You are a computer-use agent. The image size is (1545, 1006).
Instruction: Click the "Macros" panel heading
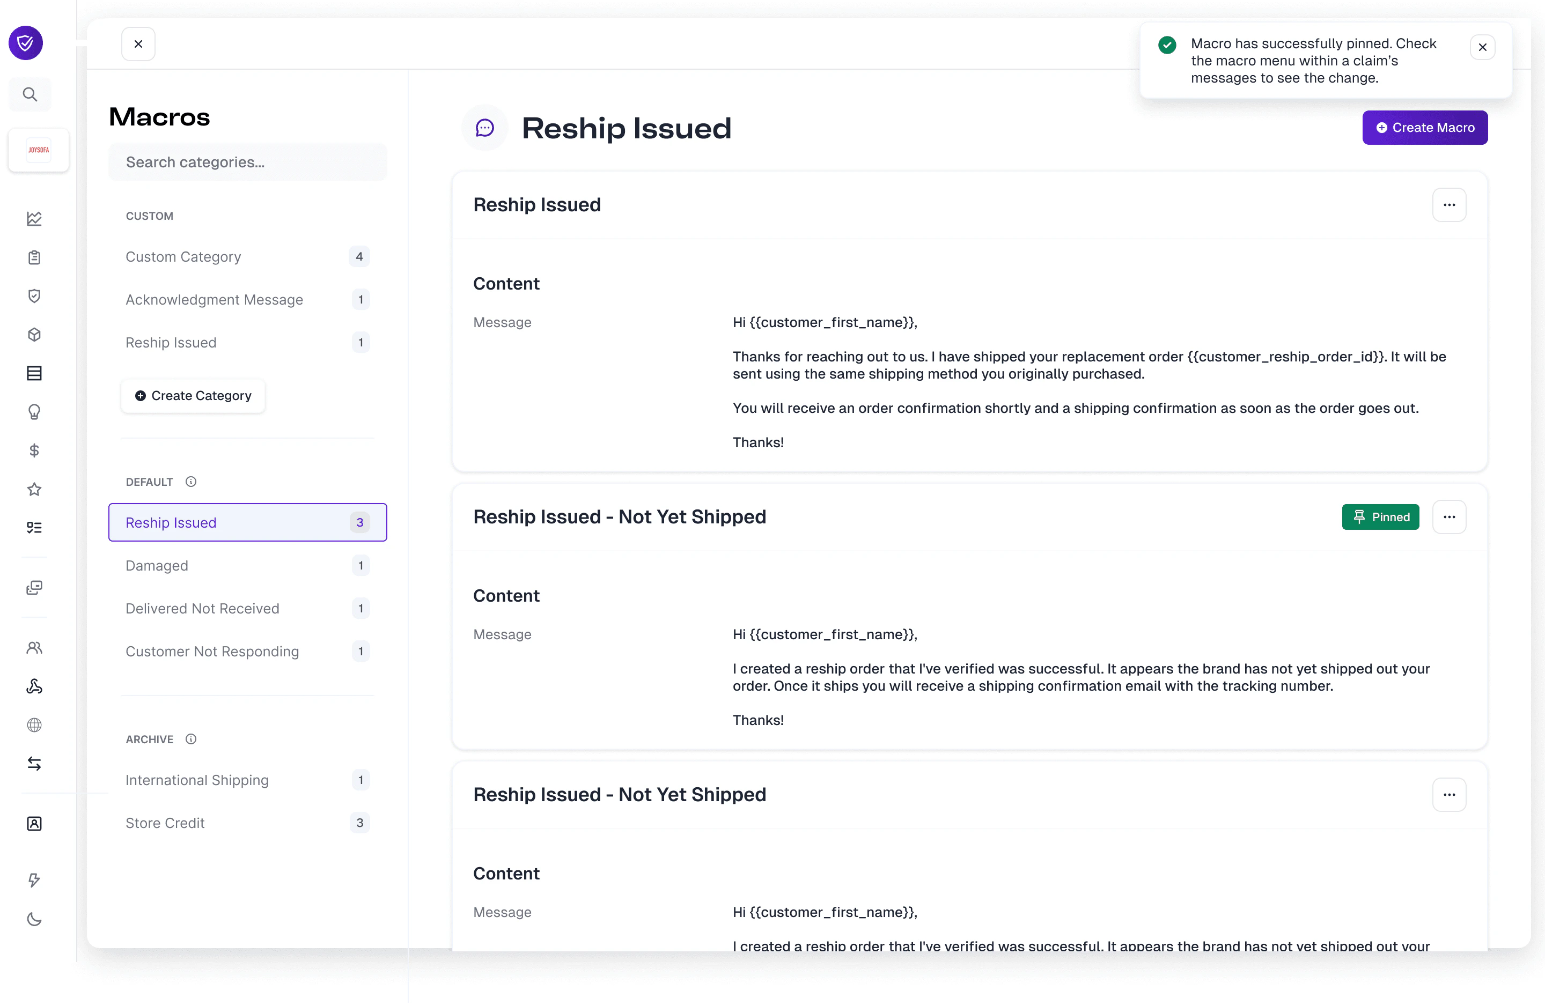[160, 117]
